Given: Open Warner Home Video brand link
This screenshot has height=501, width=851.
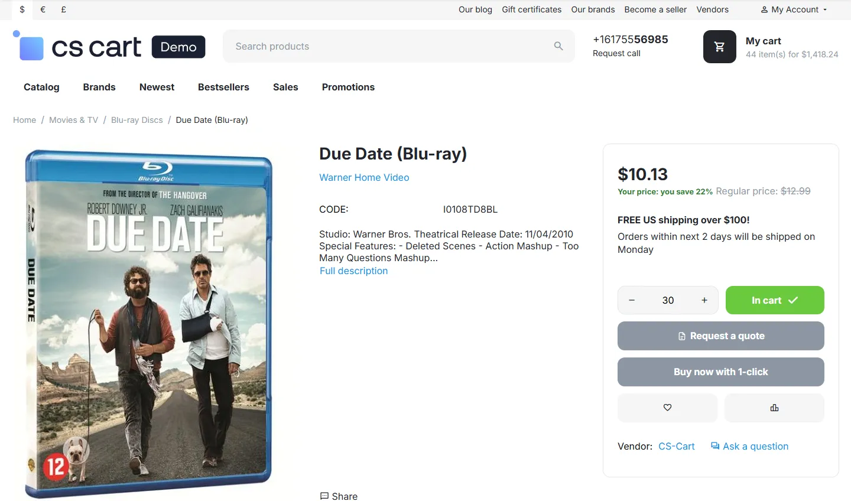Looking at the screenshot, I should [364, 177].
